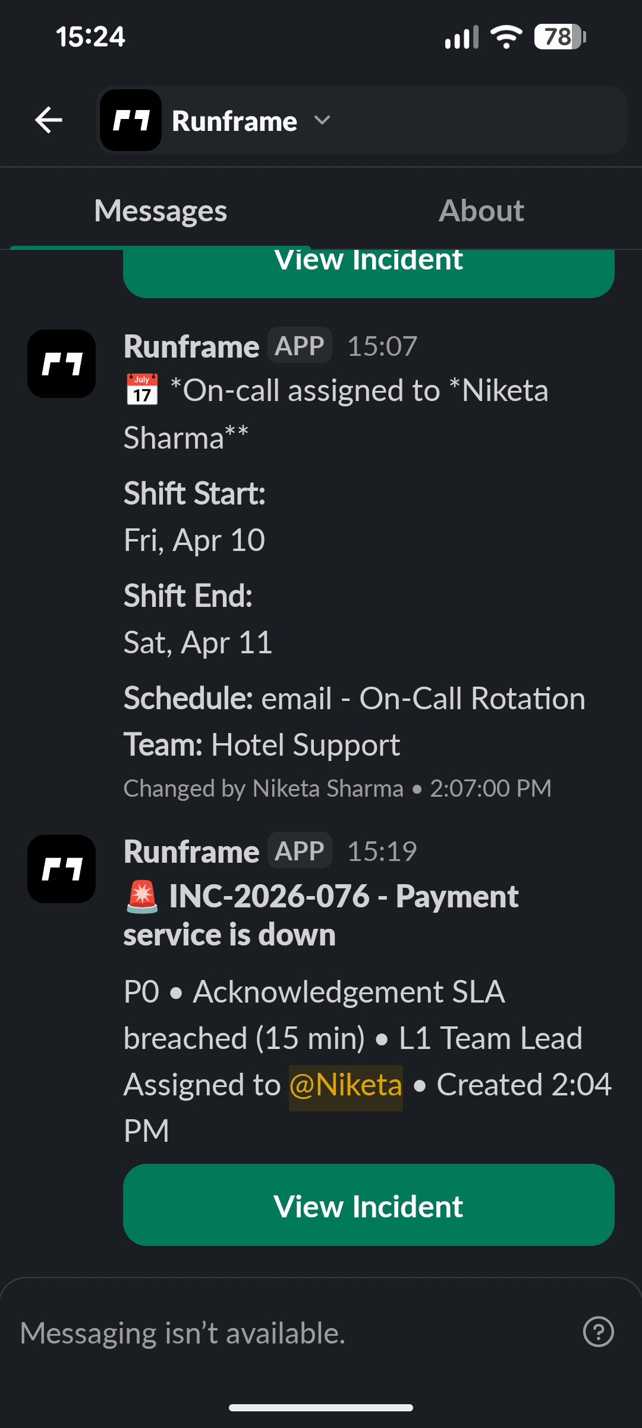Tap the calendar emoji in the on-call message

click(x=143, y=391)
